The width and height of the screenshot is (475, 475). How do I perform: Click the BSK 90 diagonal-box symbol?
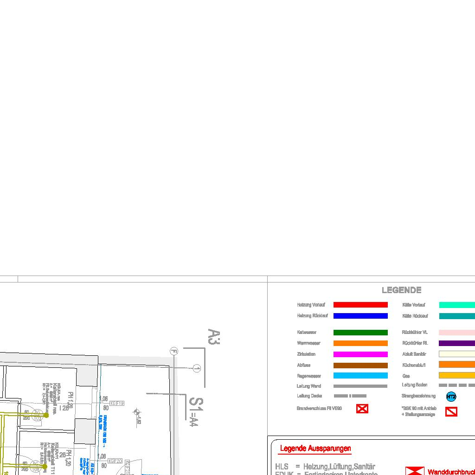click(x=451, y=411)
